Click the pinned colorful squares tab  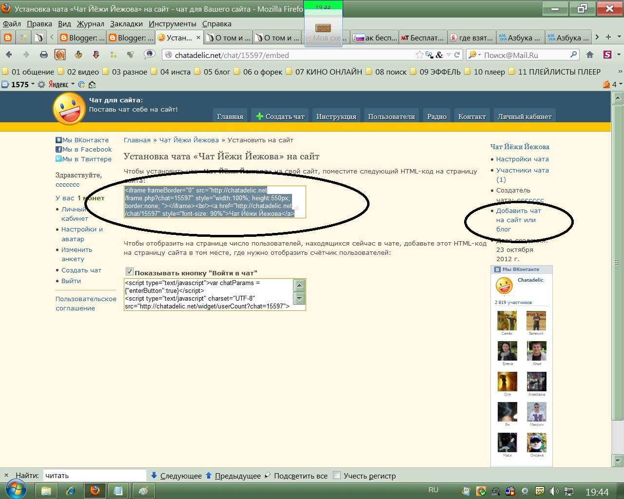pyautogui.click(x=23, y=38)
